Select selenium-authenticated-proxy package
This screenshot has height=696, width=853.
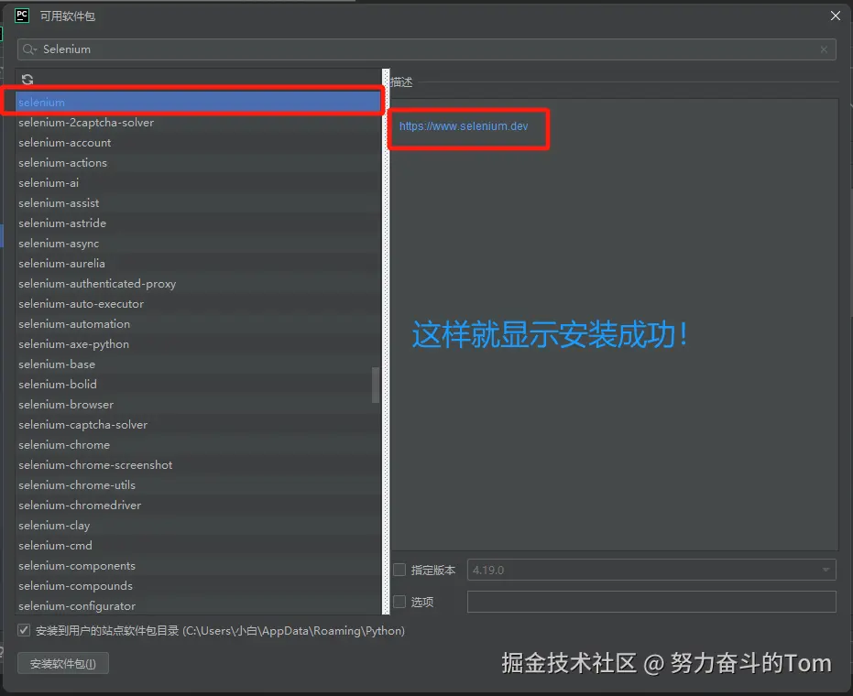pyautogui.click(x=198, y=283)
